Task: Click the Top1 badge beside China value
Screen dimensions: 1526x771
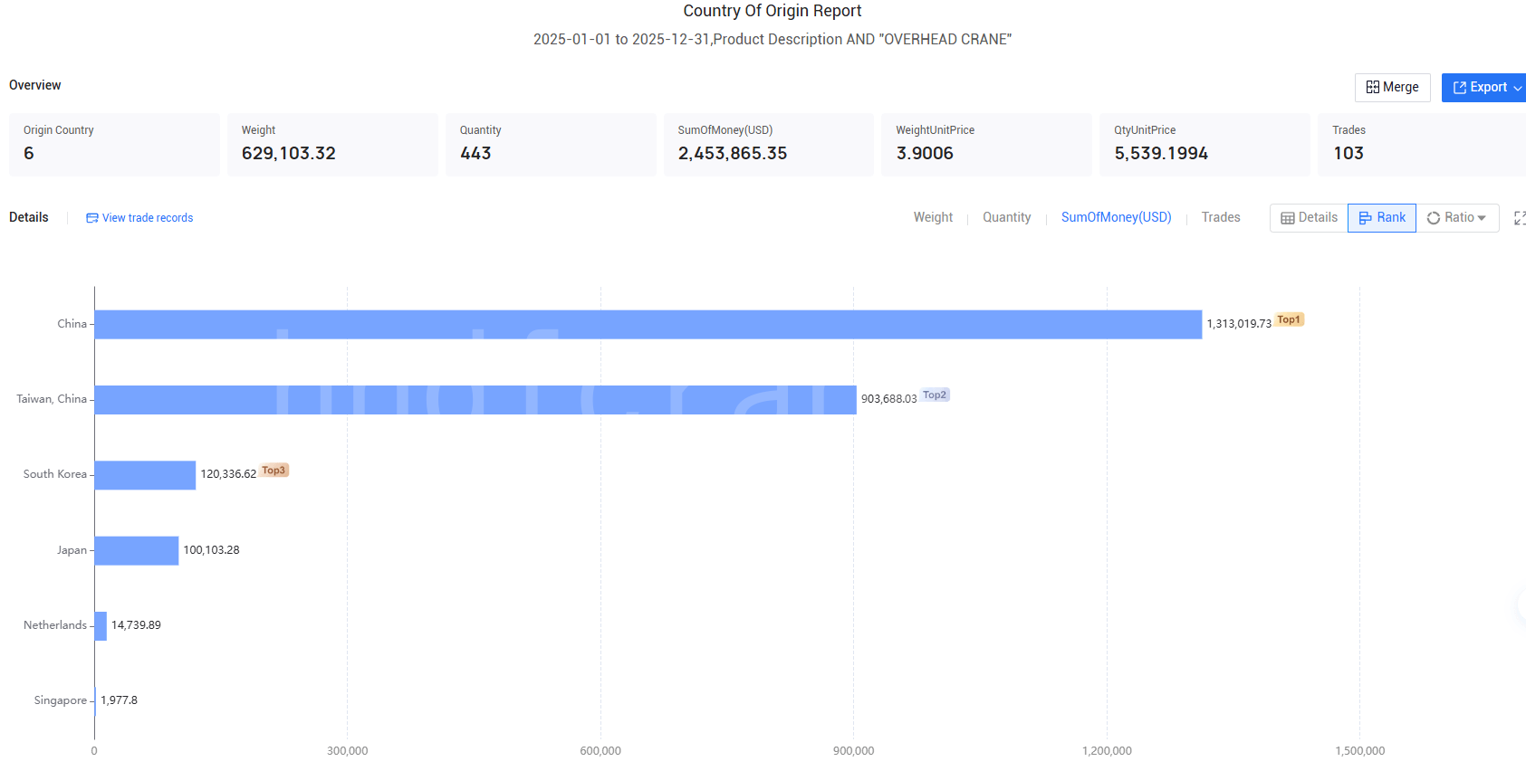Action: [1289, 319]
